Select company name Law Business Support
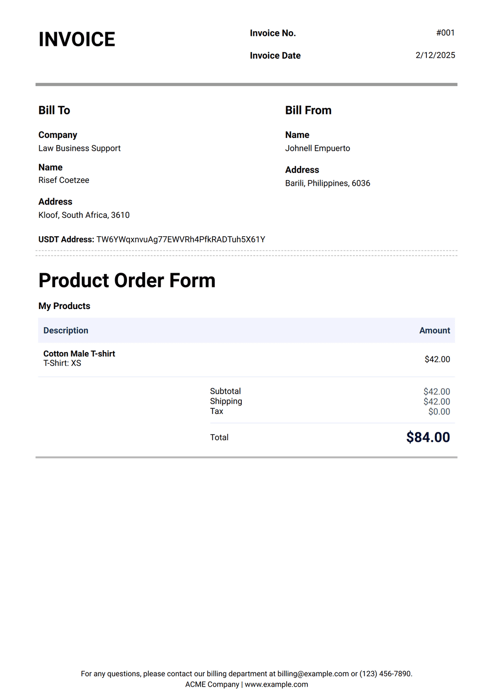The image size is (493, 698). coord(79,148)
